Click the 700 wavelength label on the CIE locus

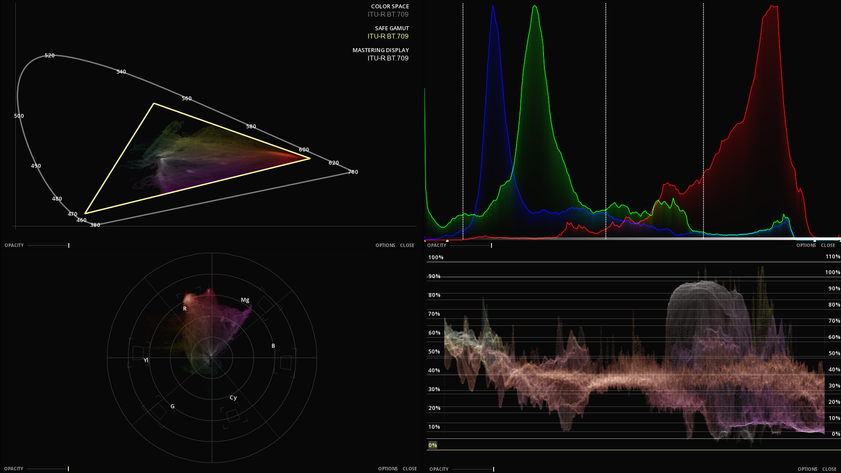[x=353, y=172]
